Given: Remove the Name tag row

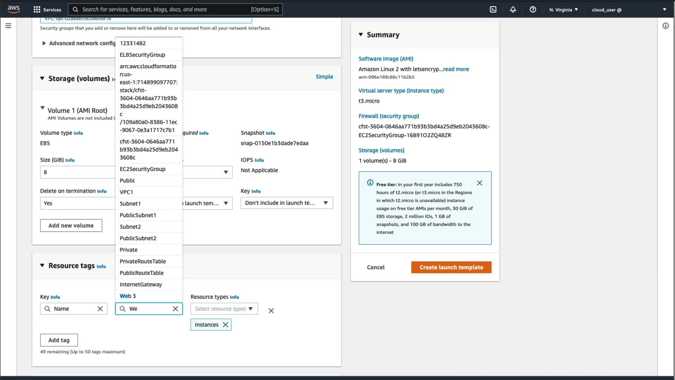Looking at the screenshot, I should [271, 311].
